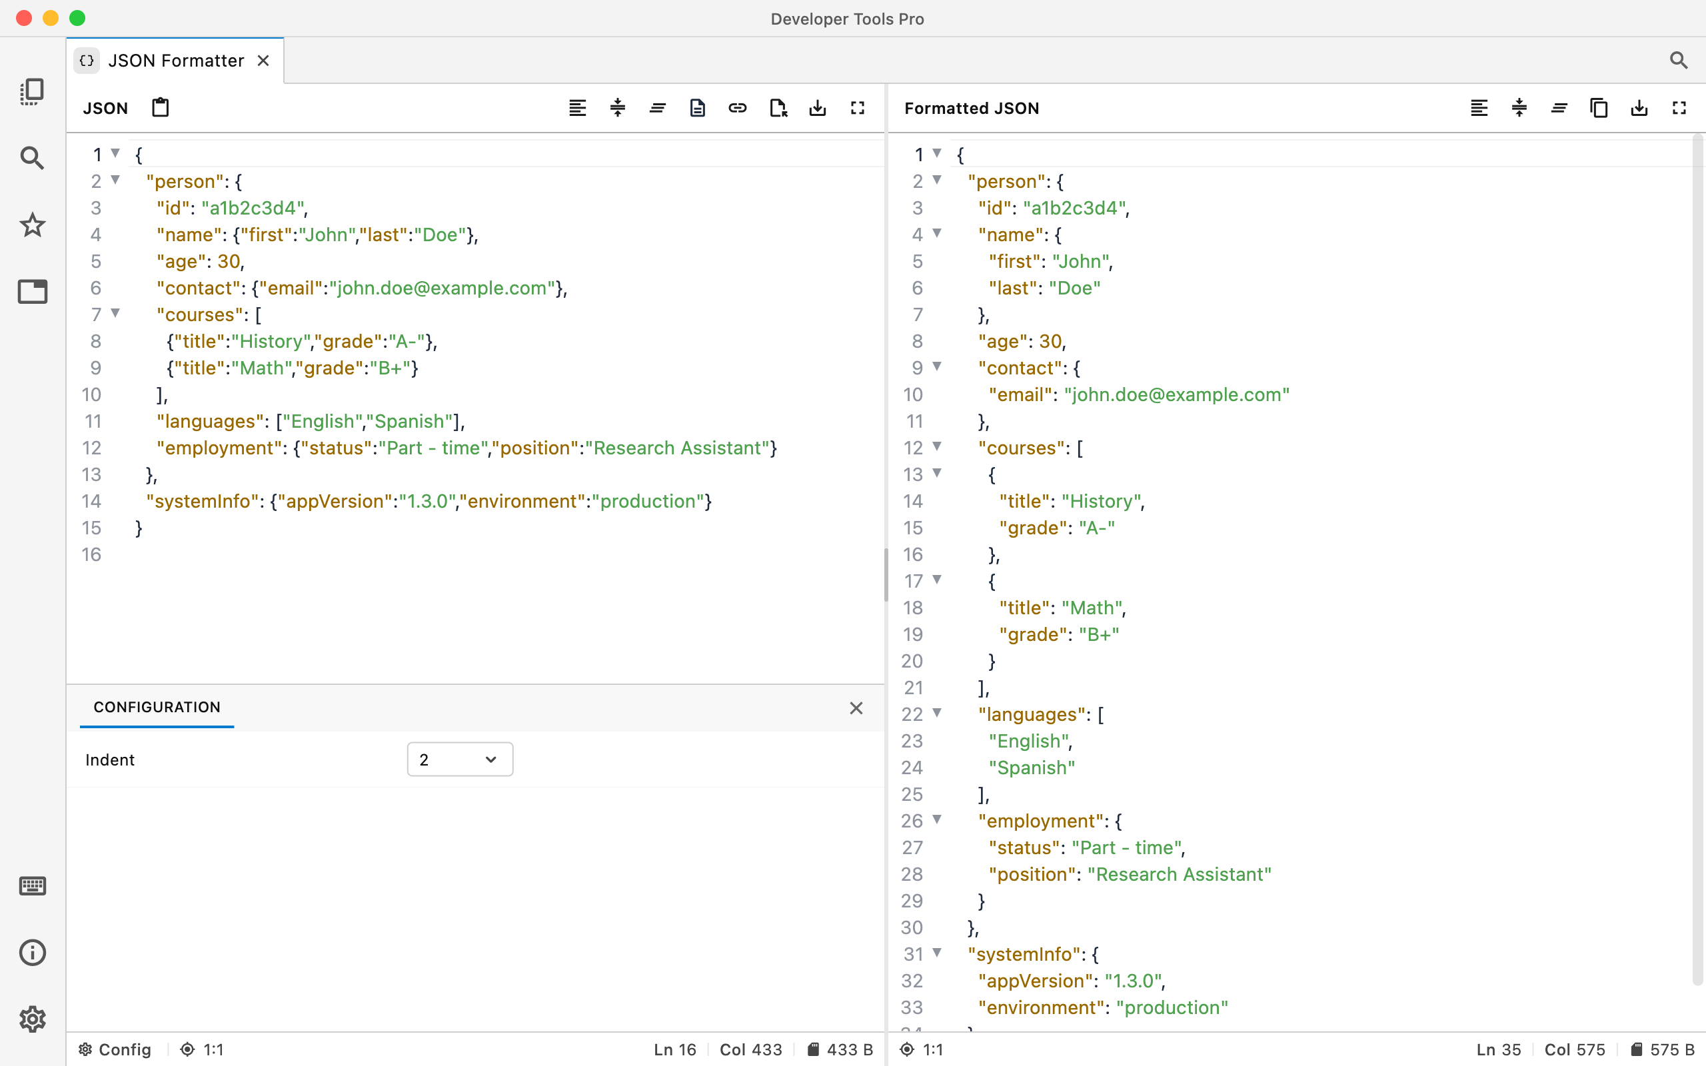
Task: Open settings gear in left sidebar
Action: pyautogui.click(x=33, y=1019)
